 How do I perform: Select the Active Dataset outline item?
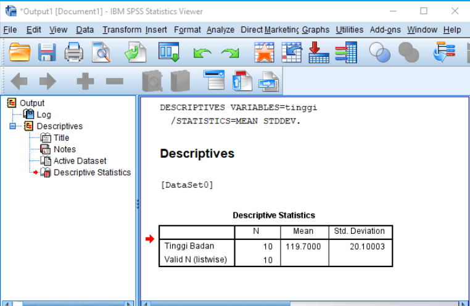click(x=80, y=161)
